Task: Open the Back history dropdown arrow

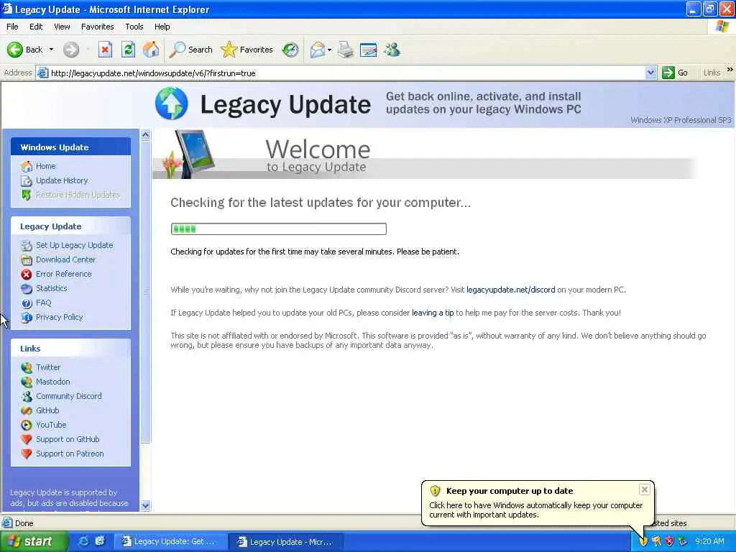Action: pos(51,50)
